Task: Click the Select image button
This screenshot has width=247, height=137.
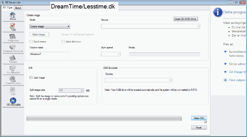Action: point(39,35)
